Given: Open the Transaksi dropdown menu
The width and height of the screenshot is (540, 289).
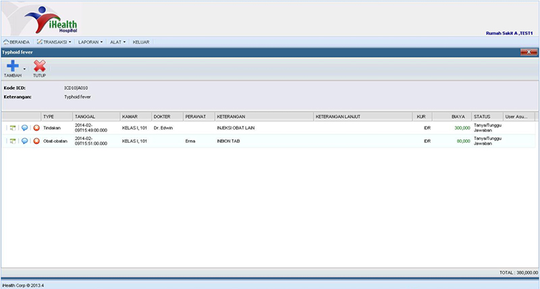Looking at the screenshot, I should pyautogui.click(x=54, y=42).
